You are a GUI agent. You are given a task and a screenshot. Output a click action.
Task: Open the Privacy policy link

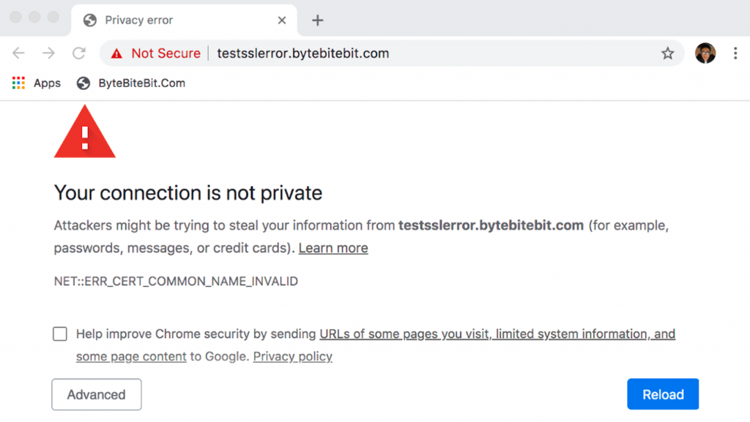click(293, 357)
